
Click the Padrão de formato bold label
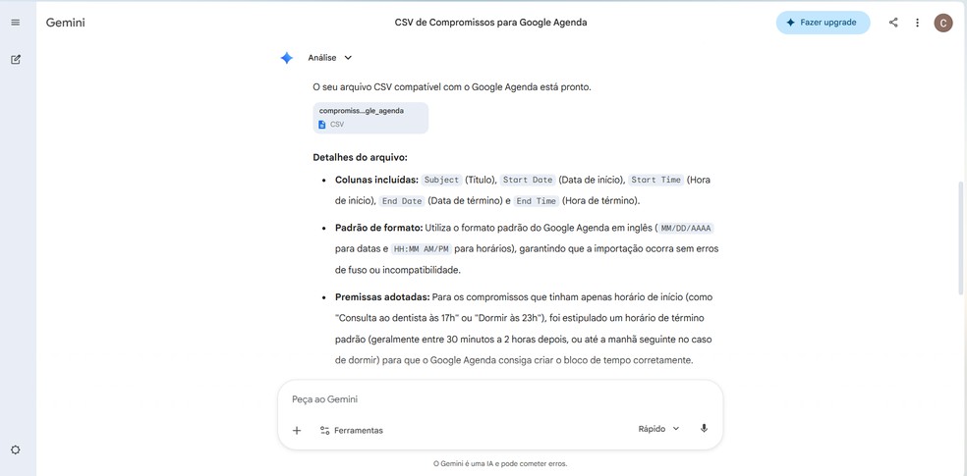(378, 228)
